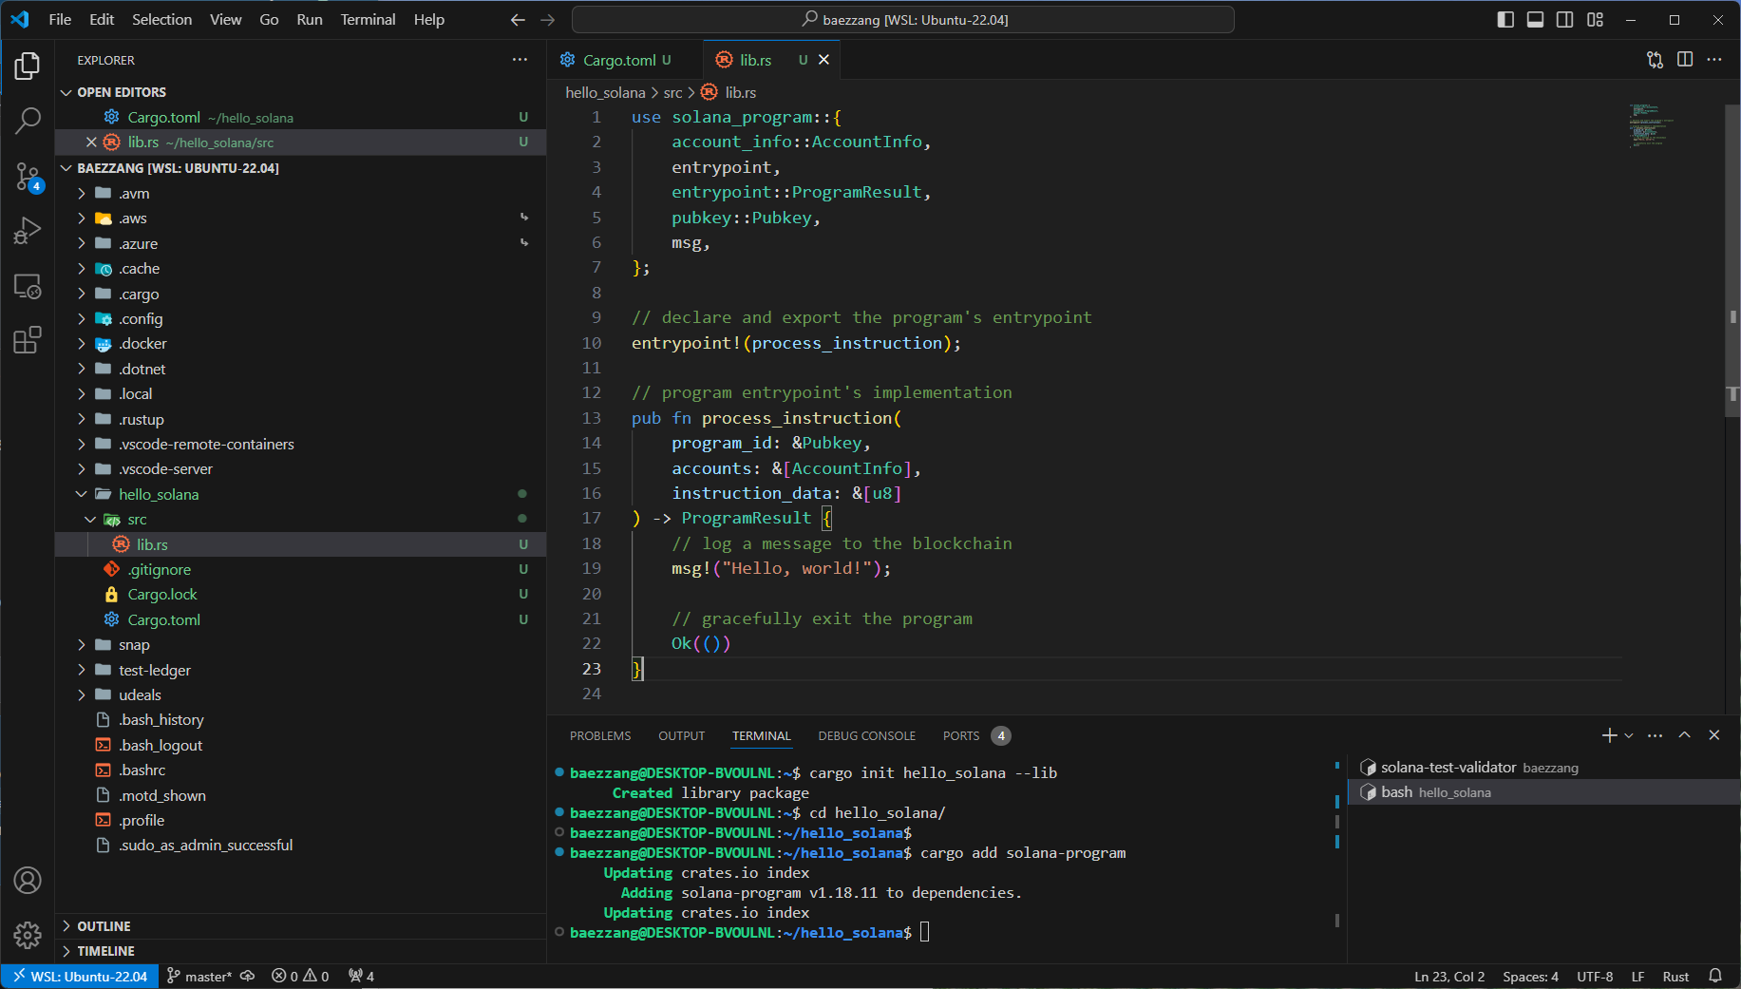Open new terminal launch profile dropdown
Image resolution: width=1741 pixels, height=989 pixels.
(1629, 735)
